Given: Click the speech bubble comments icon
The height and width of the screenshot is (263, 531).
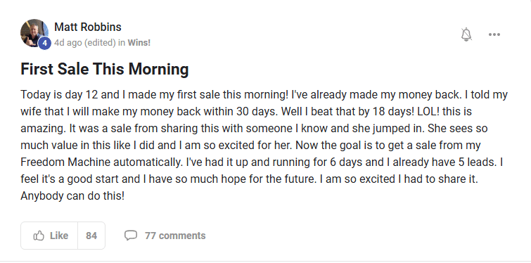Looking at the screenshot, I should [x=131, y=236].
